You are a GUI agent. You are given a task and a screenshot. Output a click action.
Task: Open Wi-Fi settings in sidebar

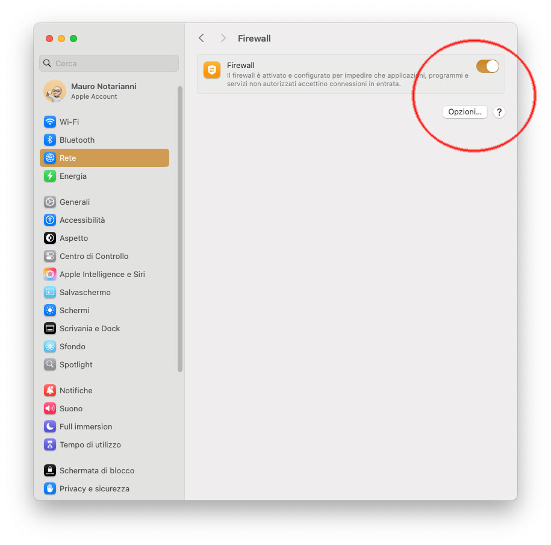click(104, 122)
